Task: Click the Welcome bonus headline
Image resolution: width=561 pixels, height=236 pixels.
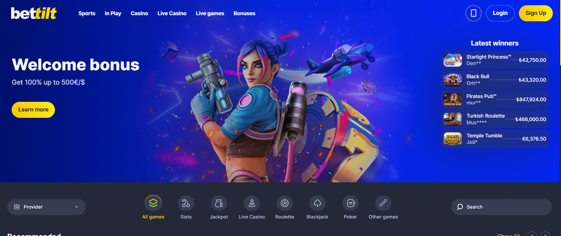Action: pos(76,64)
